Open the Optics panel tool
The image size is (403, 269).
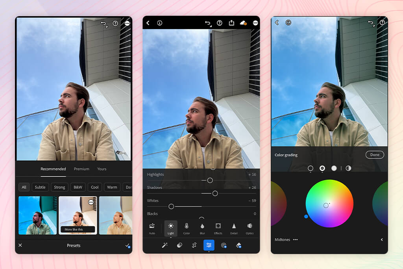click(x=250, y=228)
